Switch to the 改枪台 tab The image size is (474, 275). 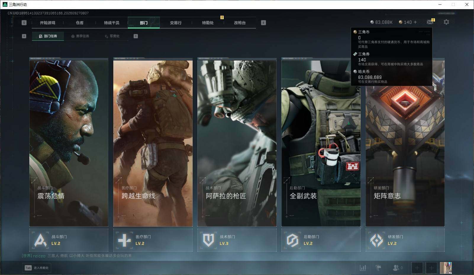(x=240, y=23)
